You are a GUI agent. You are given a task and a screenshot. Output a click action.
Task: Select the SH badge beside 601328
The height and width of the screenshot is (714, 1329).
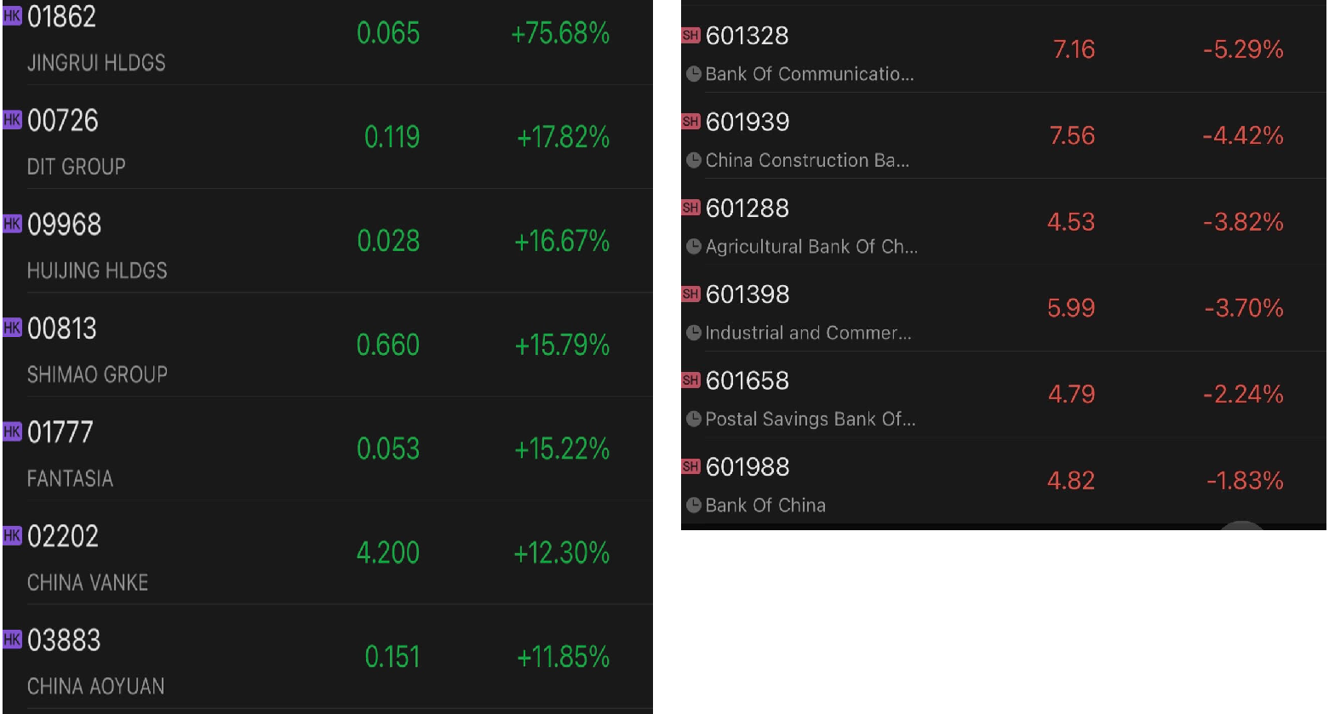tap(690, 35)
